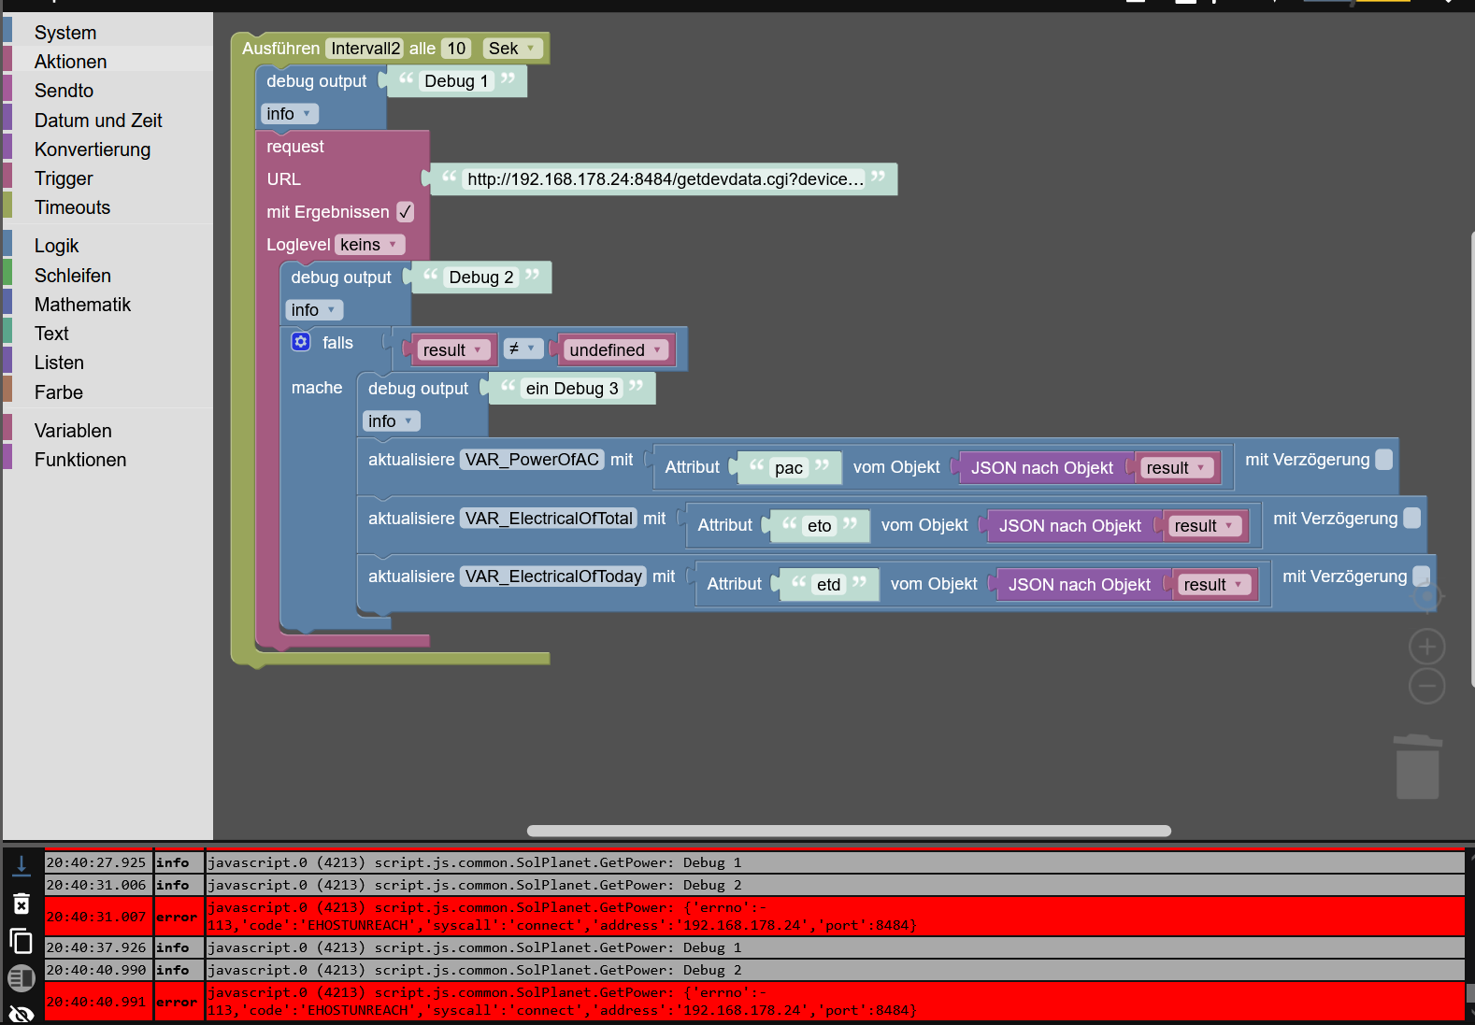Select the VAR_ElectricalOfToday object ID field

pyautogui.click(x=553, y=577)
